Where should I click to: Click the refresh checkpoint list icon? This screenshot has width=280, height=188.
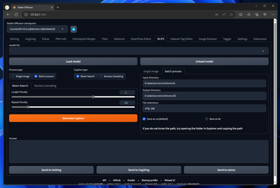pos(73,29)
